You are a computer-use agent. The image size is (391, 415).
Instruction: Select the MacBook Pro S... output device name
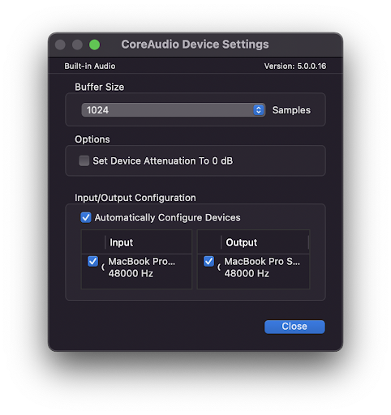click(262, 261)
